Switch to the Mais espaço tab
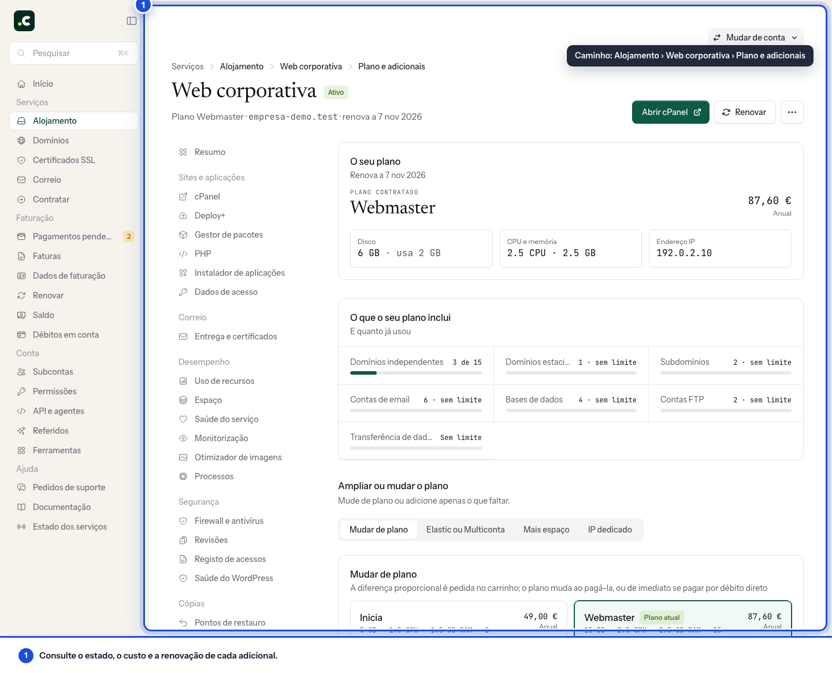Viewport: 832px width, 673px height. click(546, 530)
